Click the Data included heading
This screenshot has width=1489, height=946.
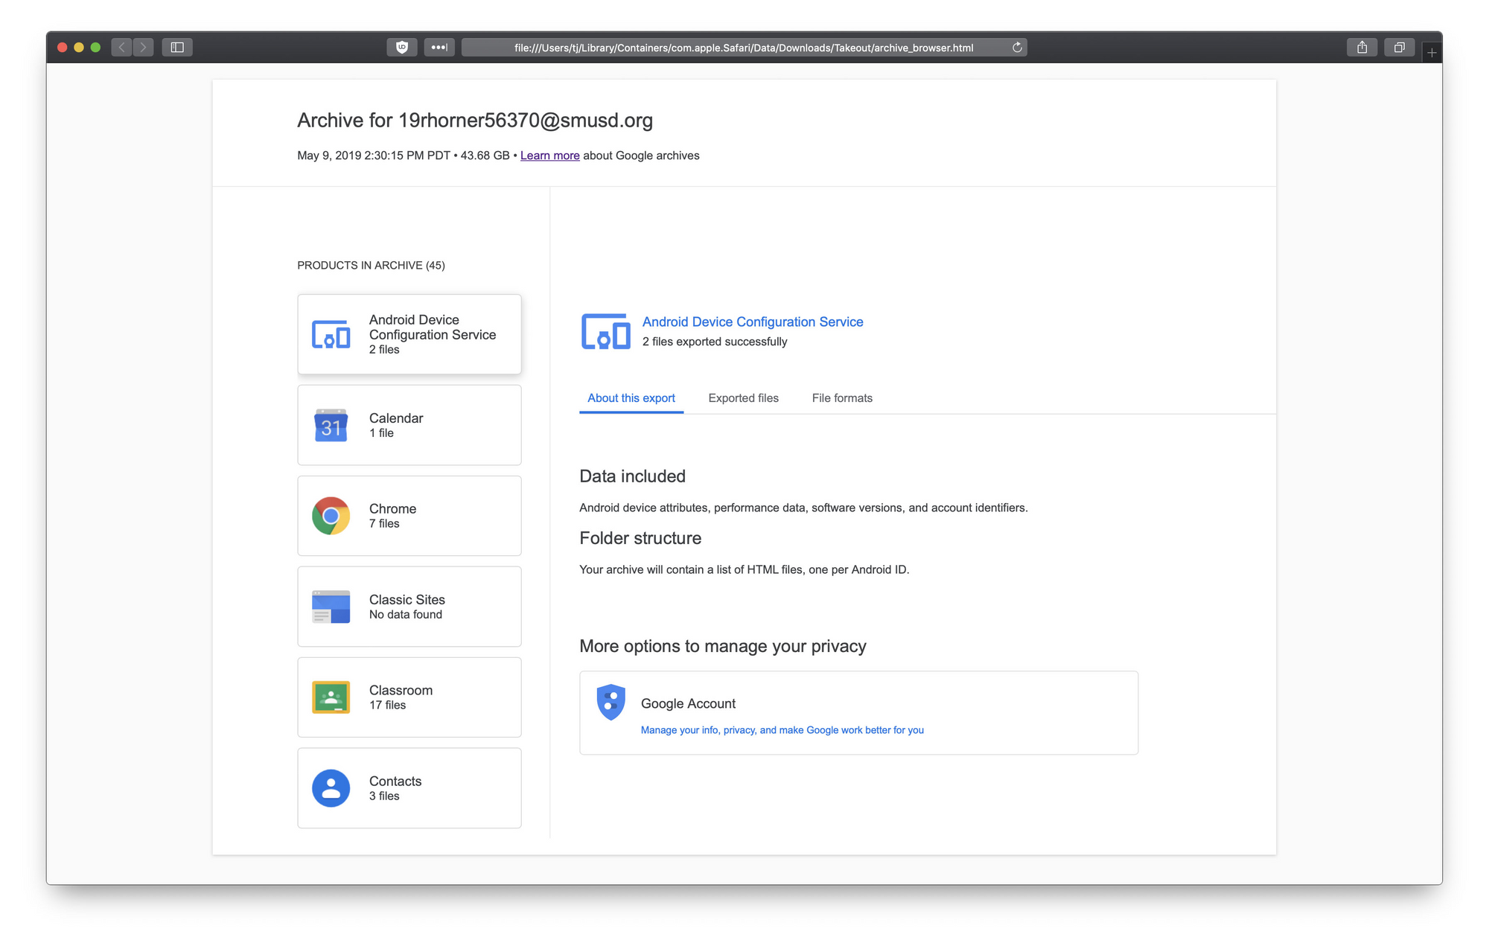click(632, 476)
